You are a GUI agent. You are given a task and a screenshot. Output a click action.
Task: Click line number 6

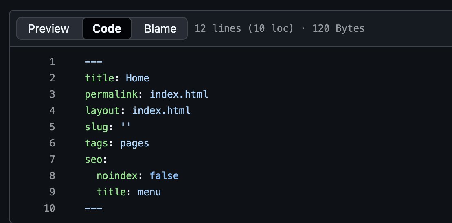pos(52,143)
